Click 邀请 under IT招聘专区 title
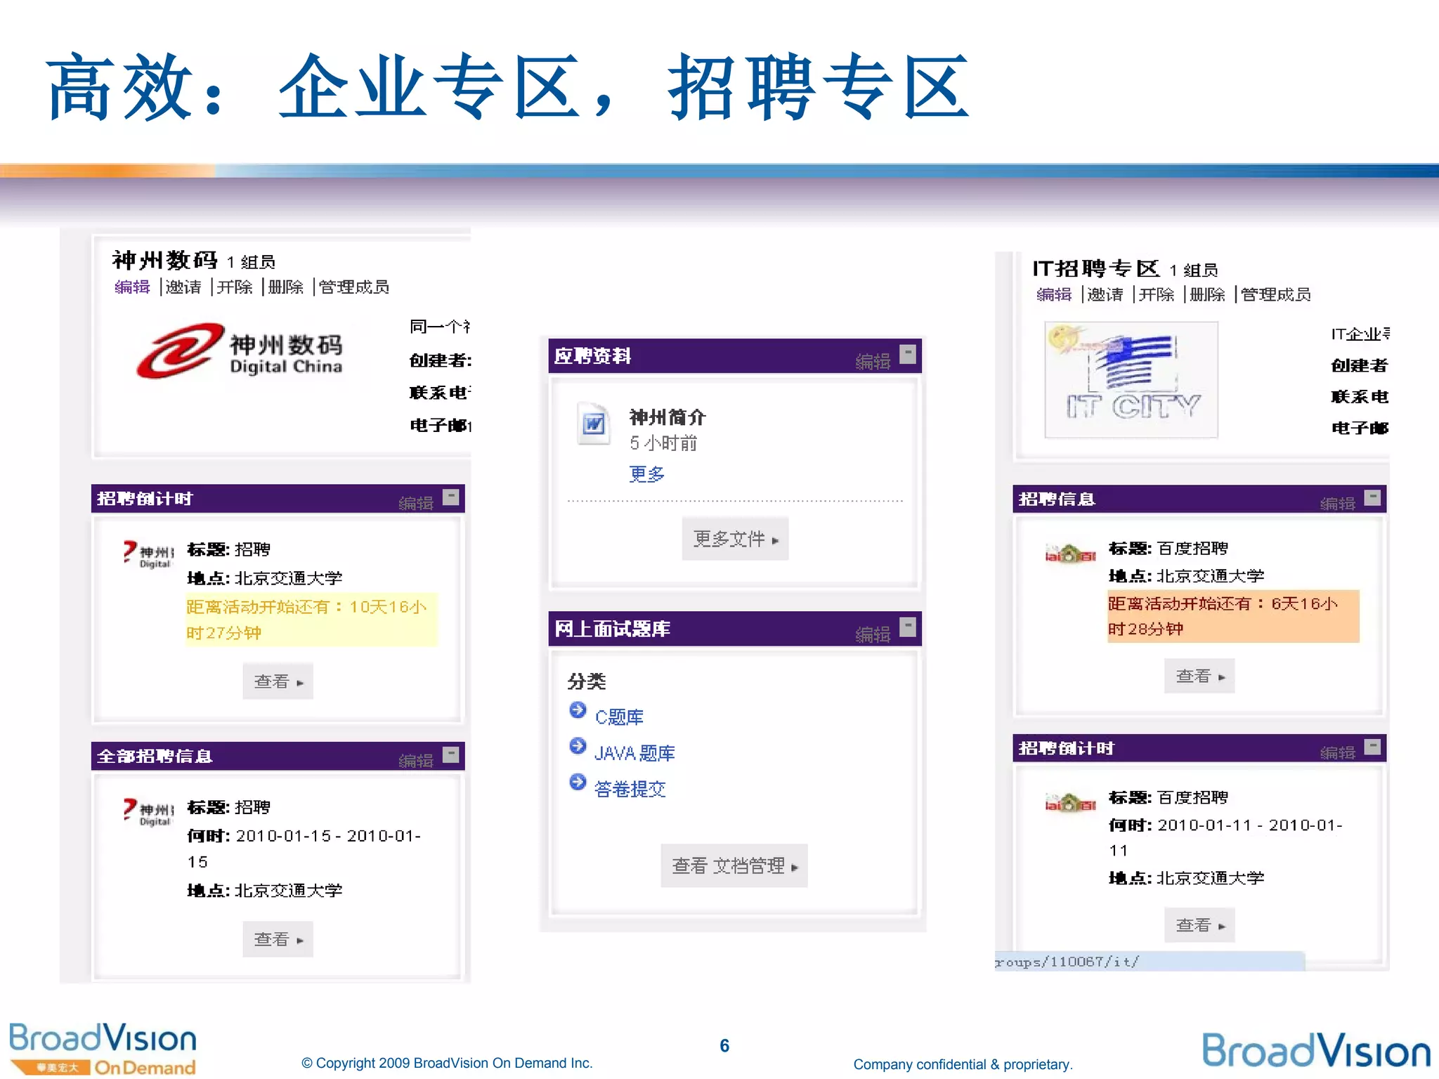 [x=1105, y=294]
